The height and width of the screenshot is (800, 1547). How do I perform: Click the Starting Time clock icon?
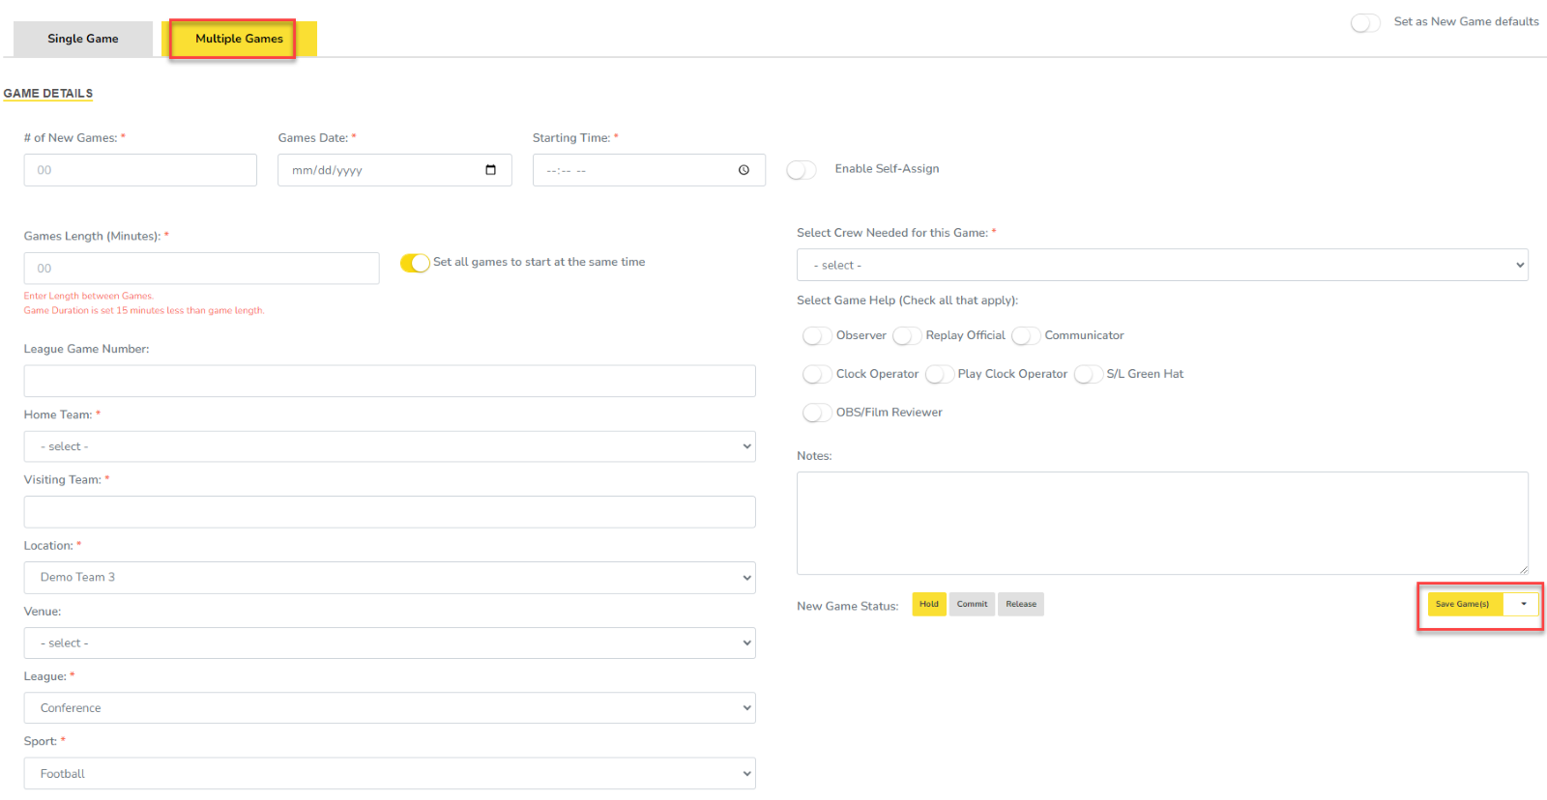(x=744, y=170)
